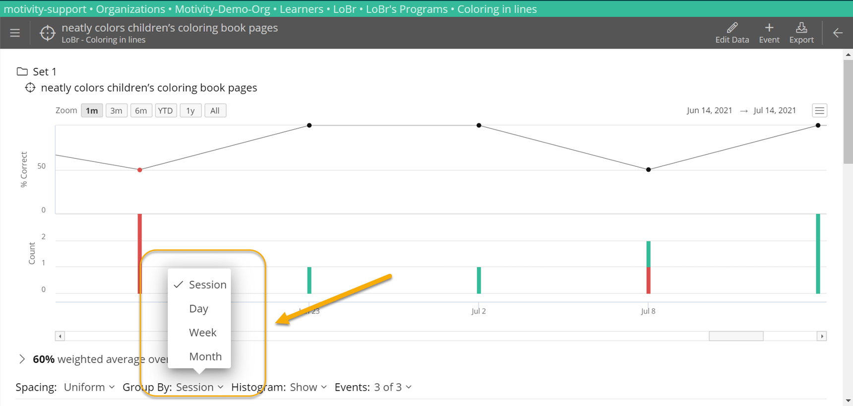Open the hamburger navigation menu

15,33
